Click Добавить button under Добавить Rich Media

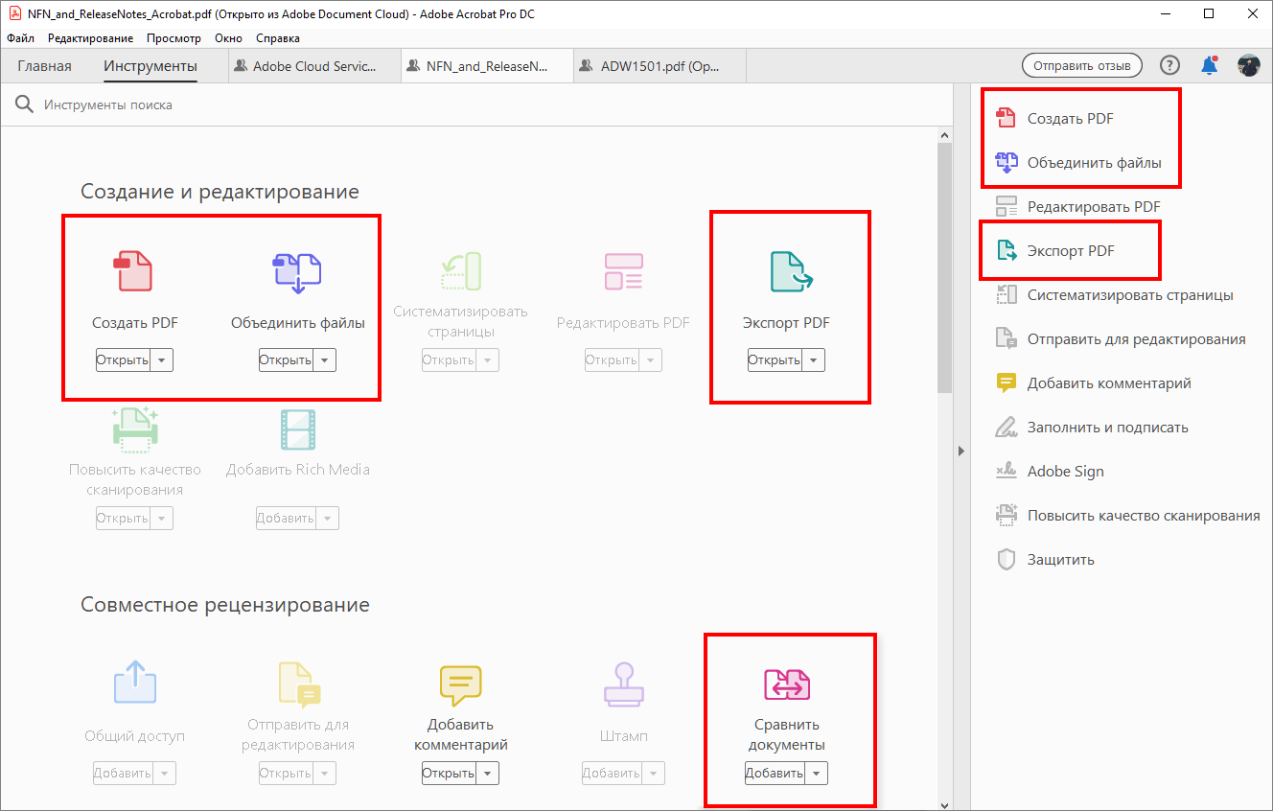point(287,519)
